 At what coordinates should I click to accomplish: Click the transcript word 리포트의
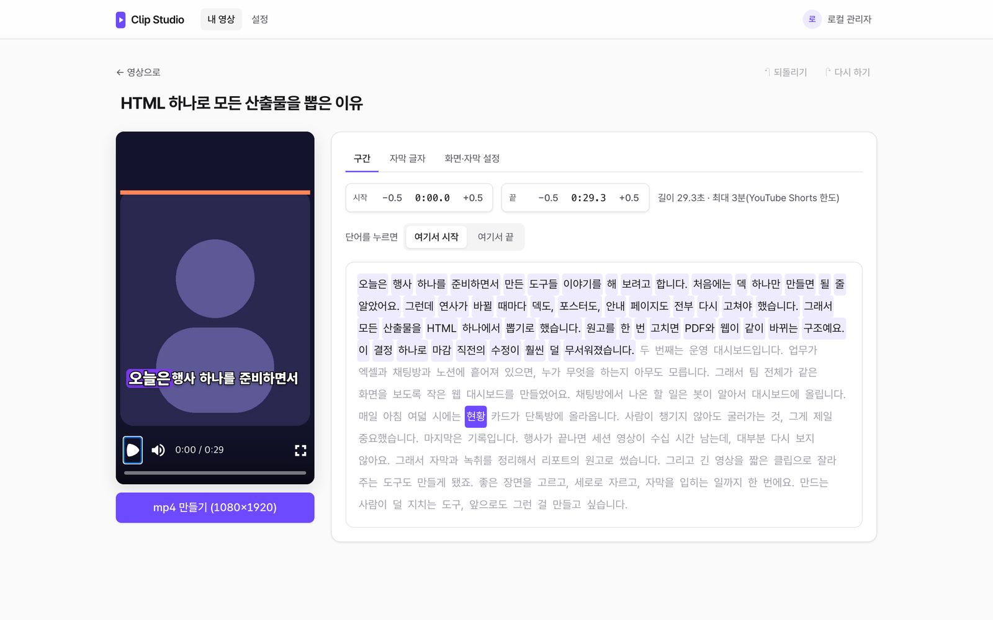[560, 461]
